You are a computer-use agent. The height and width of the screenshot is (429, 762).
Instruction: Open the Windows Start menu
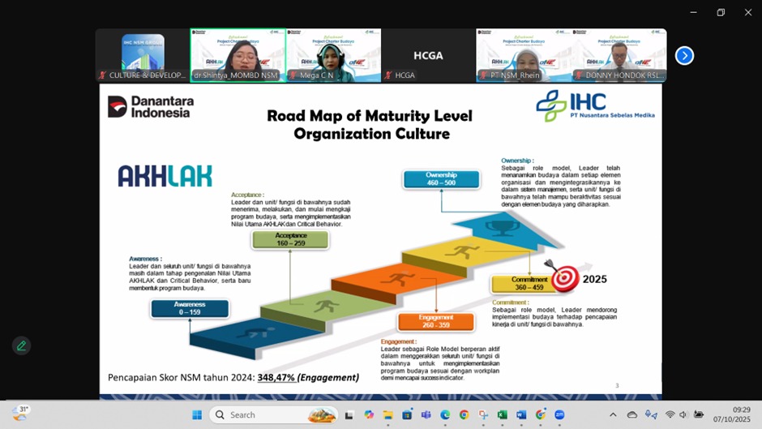196,415
